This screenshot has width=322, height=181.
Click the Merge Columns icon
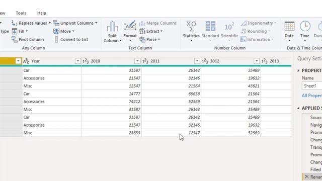click(x=142, y=23)
